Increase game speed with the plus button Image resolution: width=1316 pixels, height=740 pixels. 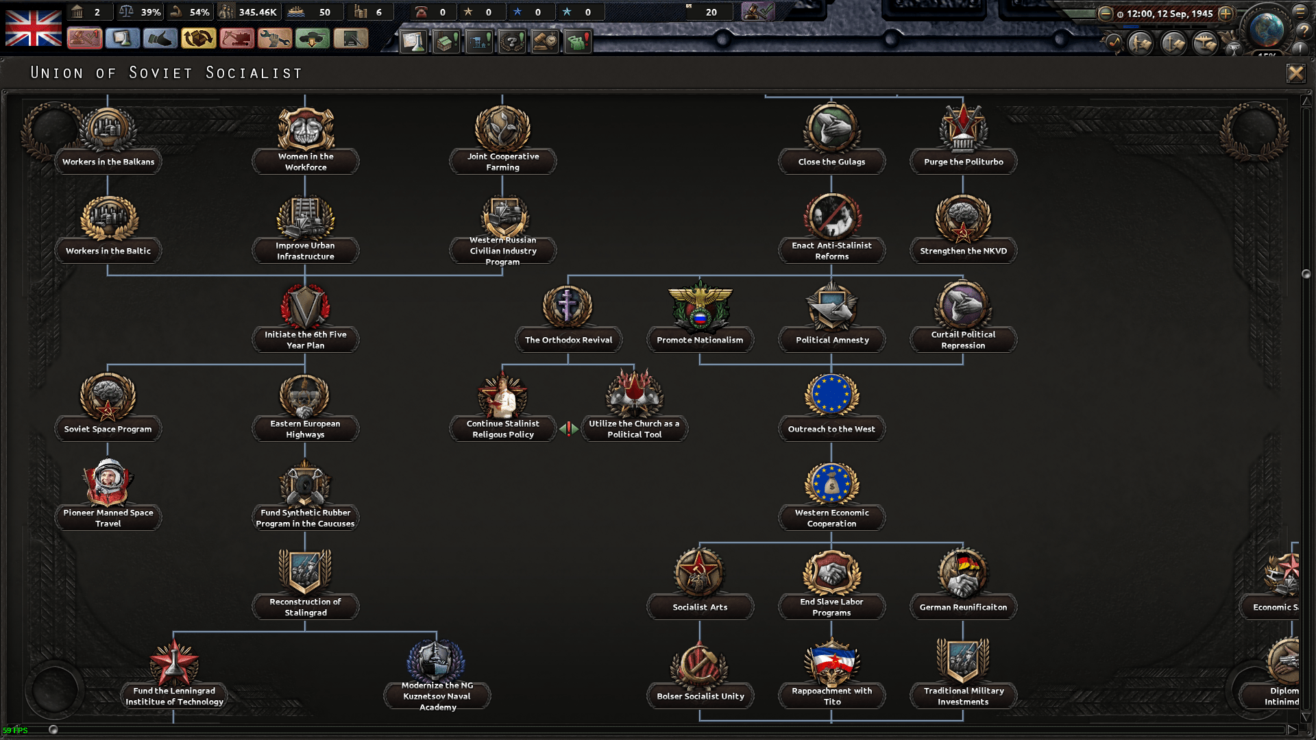1226,14
